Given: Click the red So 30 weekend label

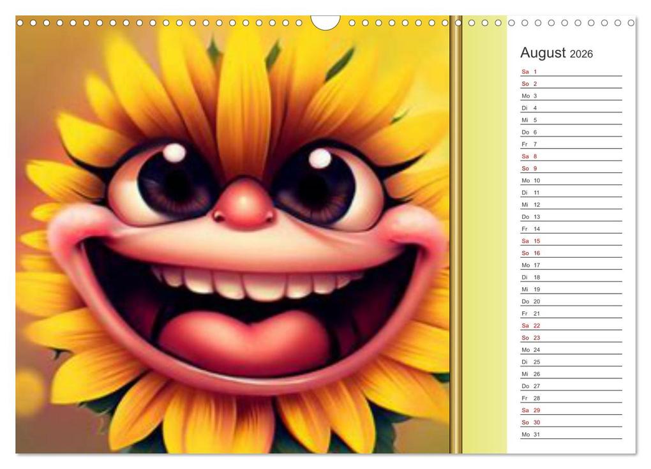Looking at the screenshot, I should point(527,422).
